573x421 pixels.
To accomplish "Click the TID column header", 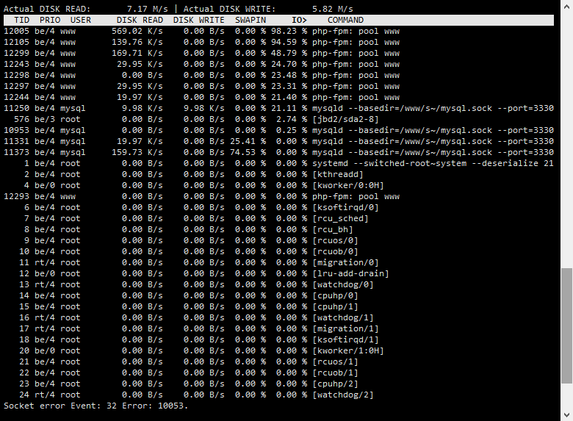I will pos(21,20).
